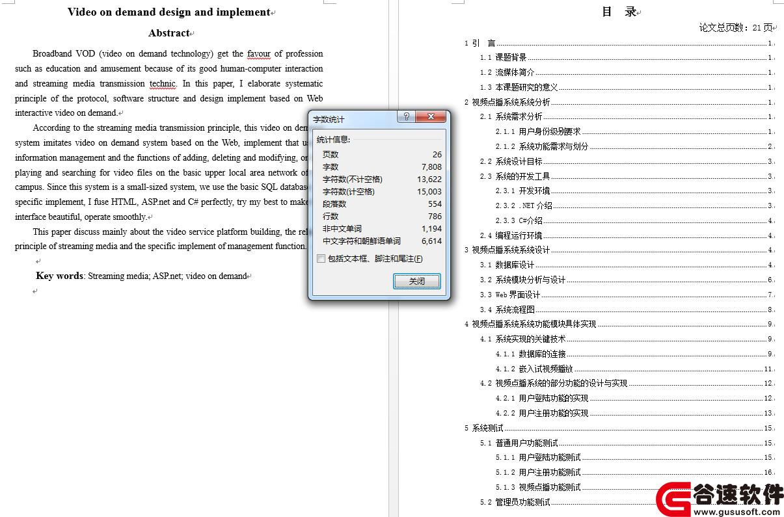Viewport: 784px width, 517px height.
Task: Click TOC entry '4.1.1 数据库的连接'
Action: point(634,354)
